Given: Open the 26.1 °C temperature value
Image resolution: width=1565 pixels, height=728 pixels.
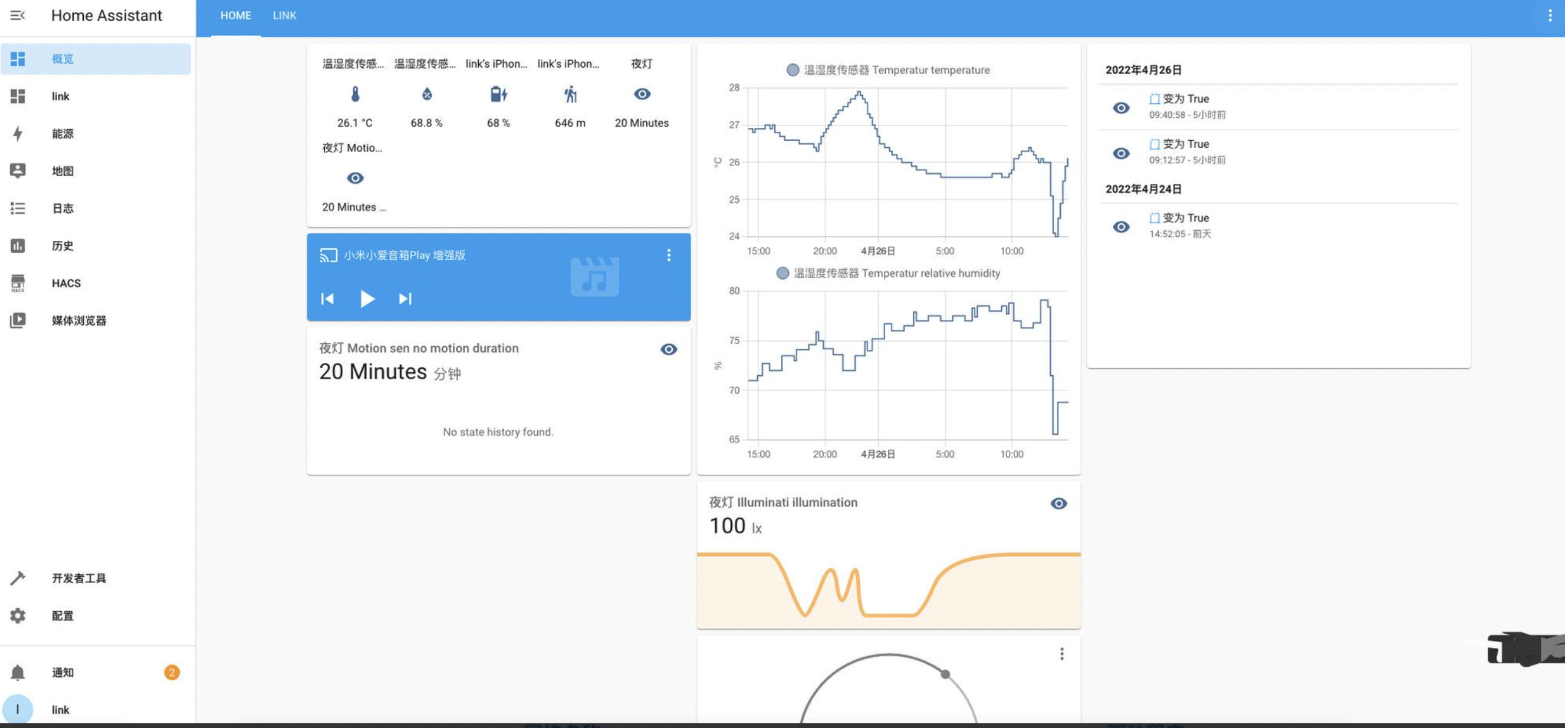Looking at the screenshot, I should click(355, 123).
